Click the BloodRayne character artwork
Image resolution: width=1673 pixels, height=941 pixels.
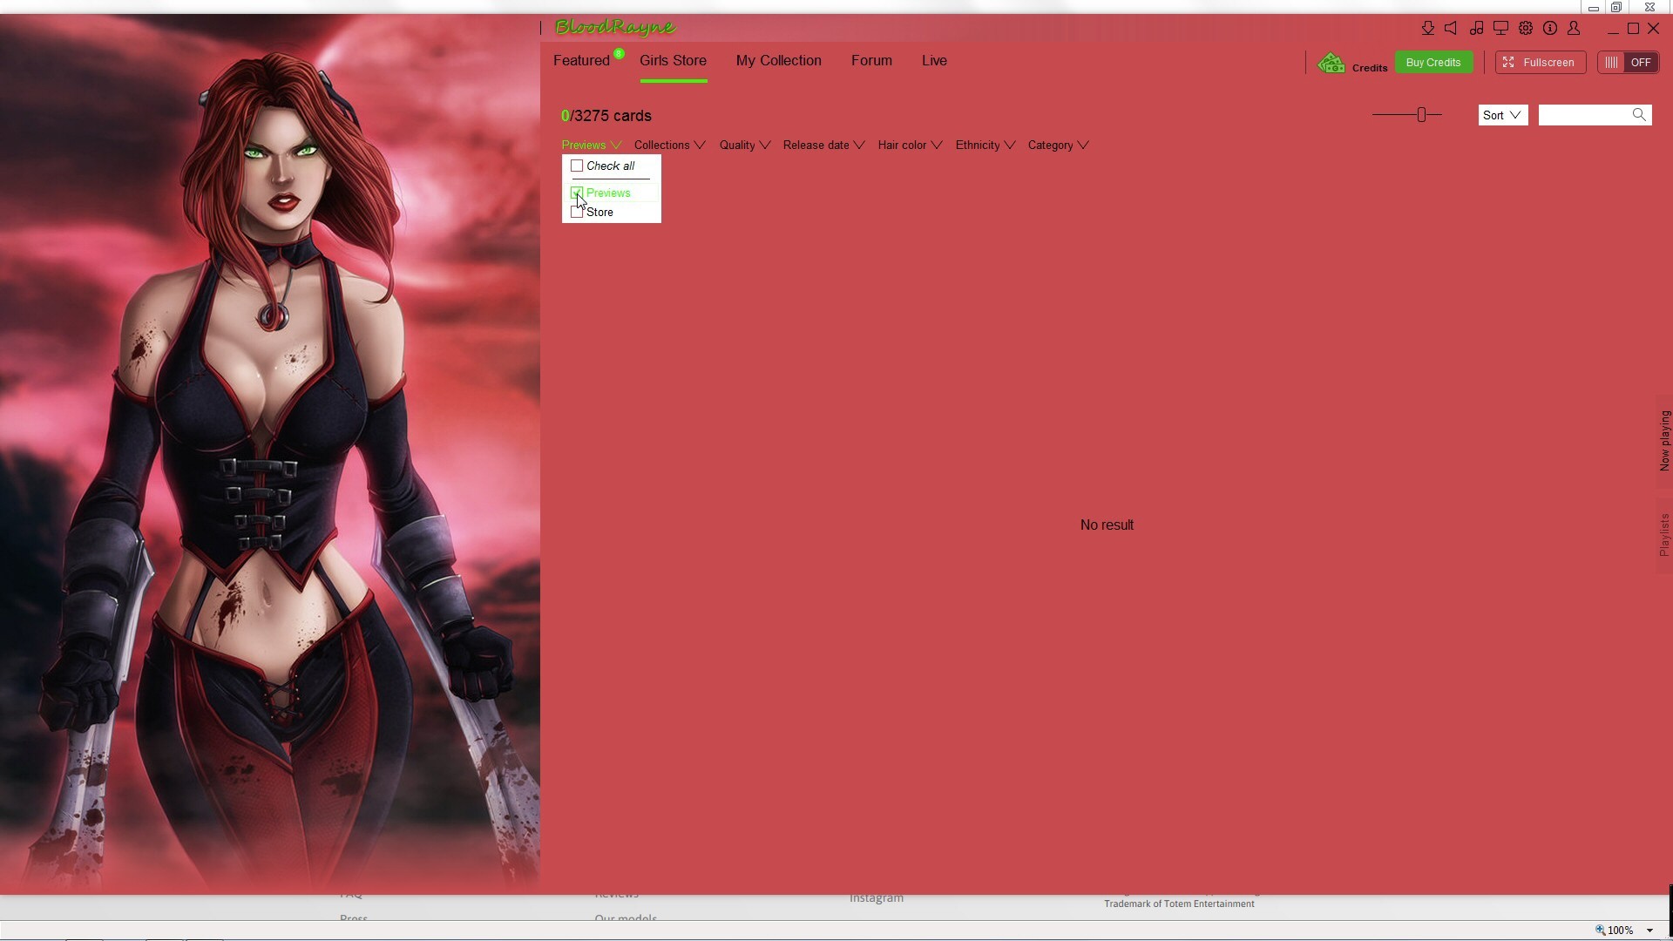[x=270, y=455]
